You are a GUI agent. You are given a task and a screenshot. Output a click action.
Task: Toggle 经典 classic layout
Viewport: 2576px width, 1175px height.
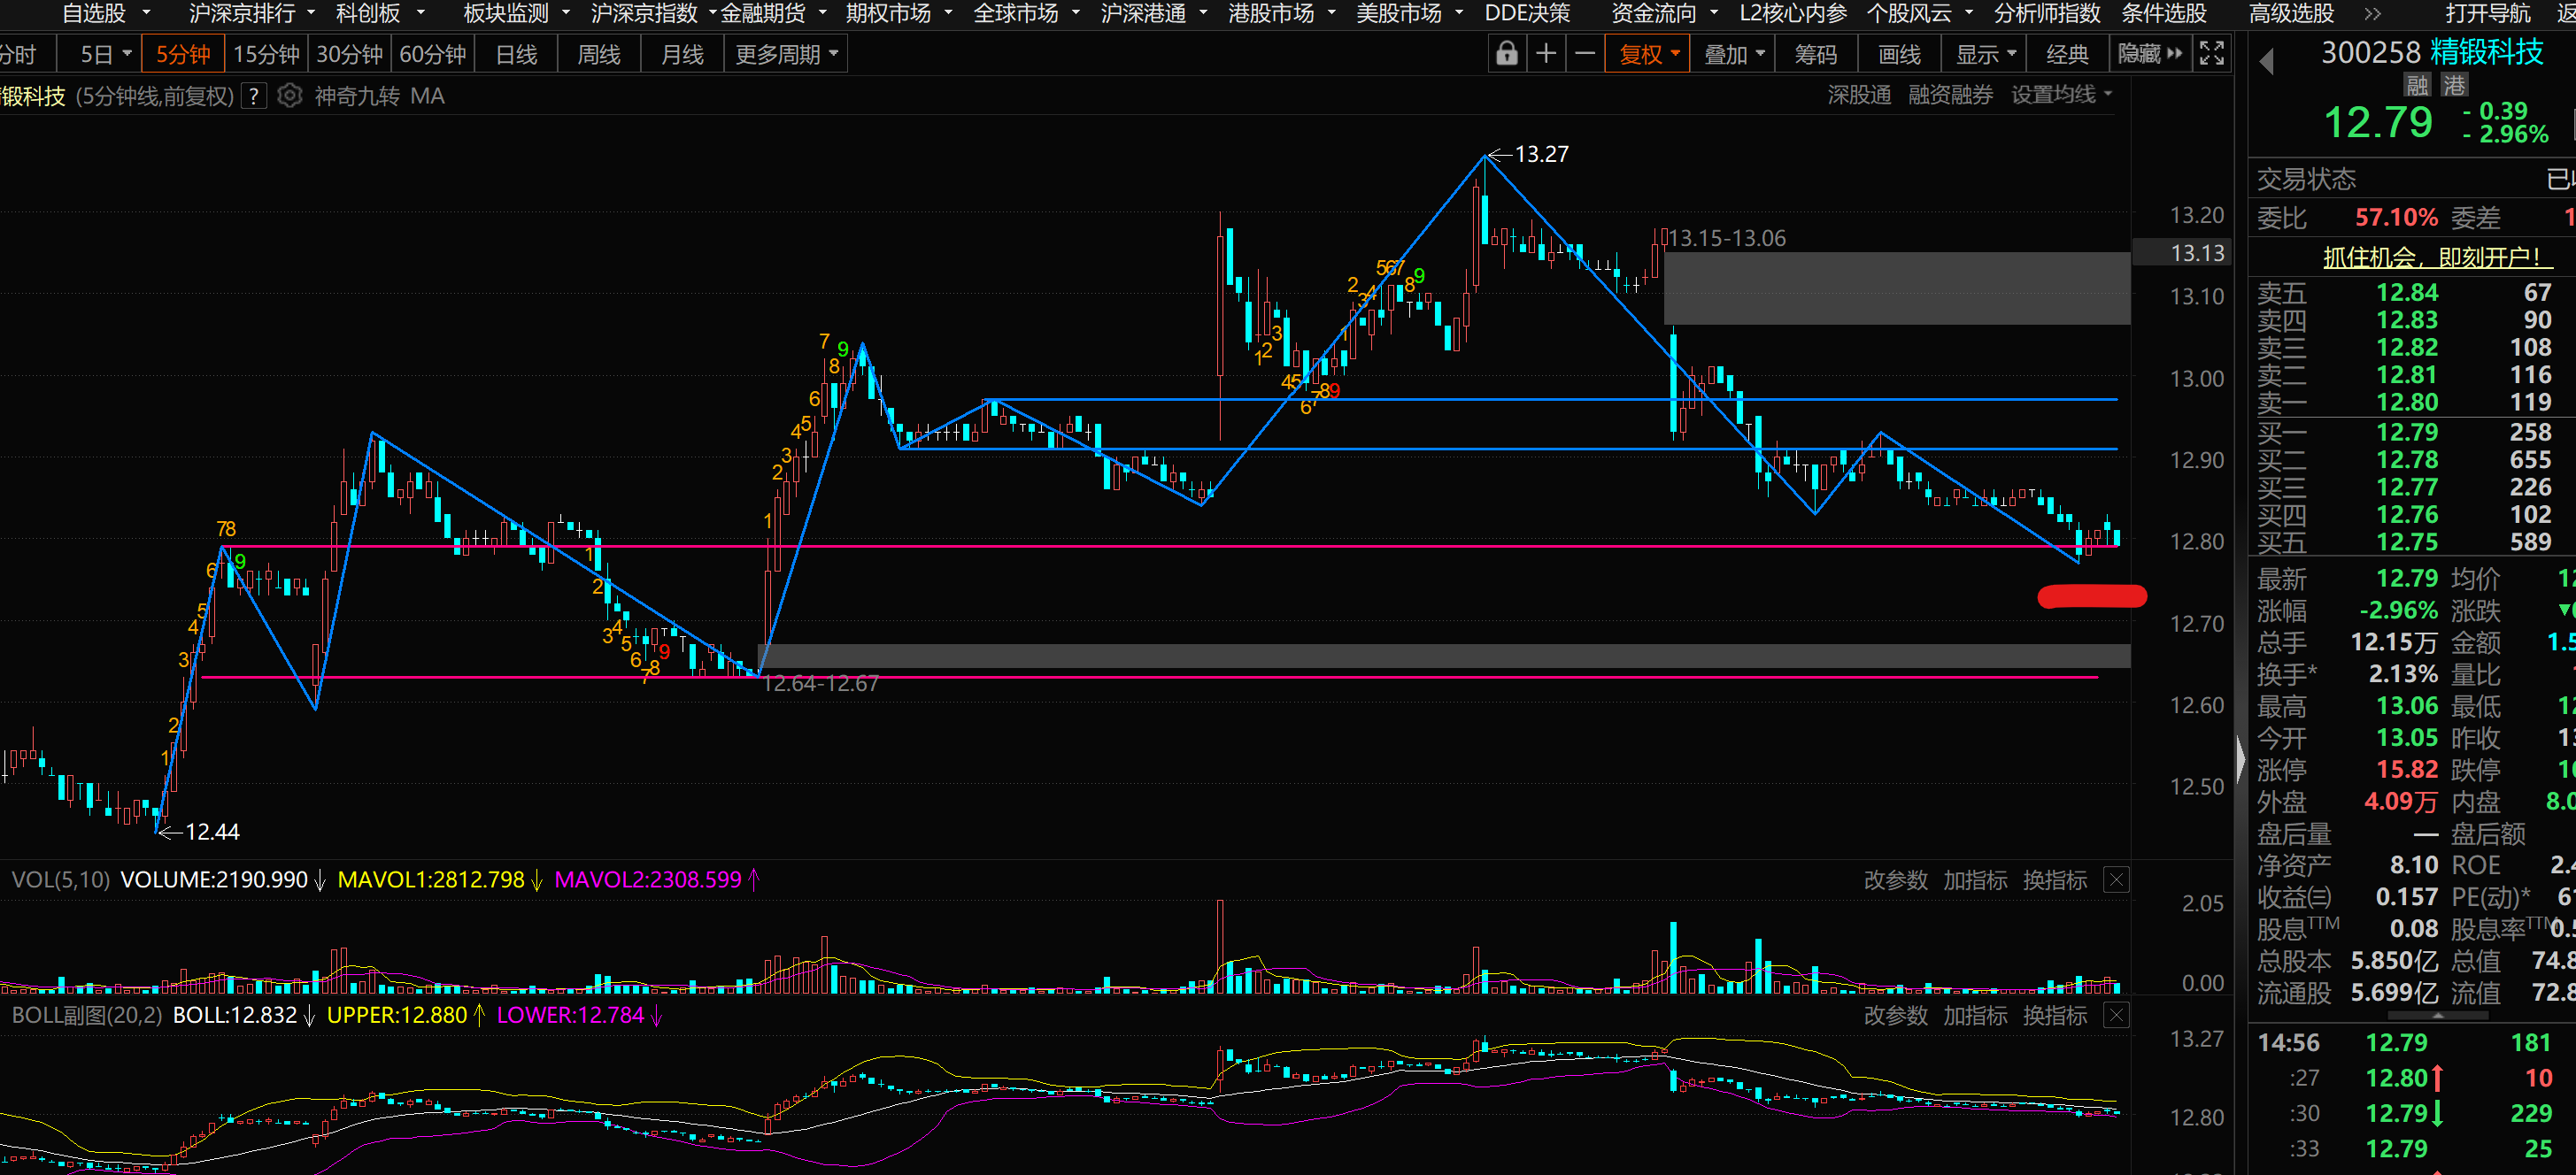2066,54
